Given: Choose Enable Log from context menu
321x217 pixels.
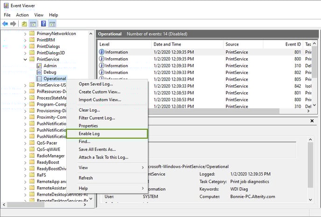Looking at the screenshot, I should point(107,134).
